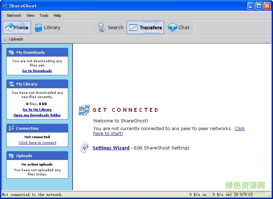The width and height of the screenshot is (273, 199).
Task: Follow the Go to My Library link
Action: click(x=37, y=110)
